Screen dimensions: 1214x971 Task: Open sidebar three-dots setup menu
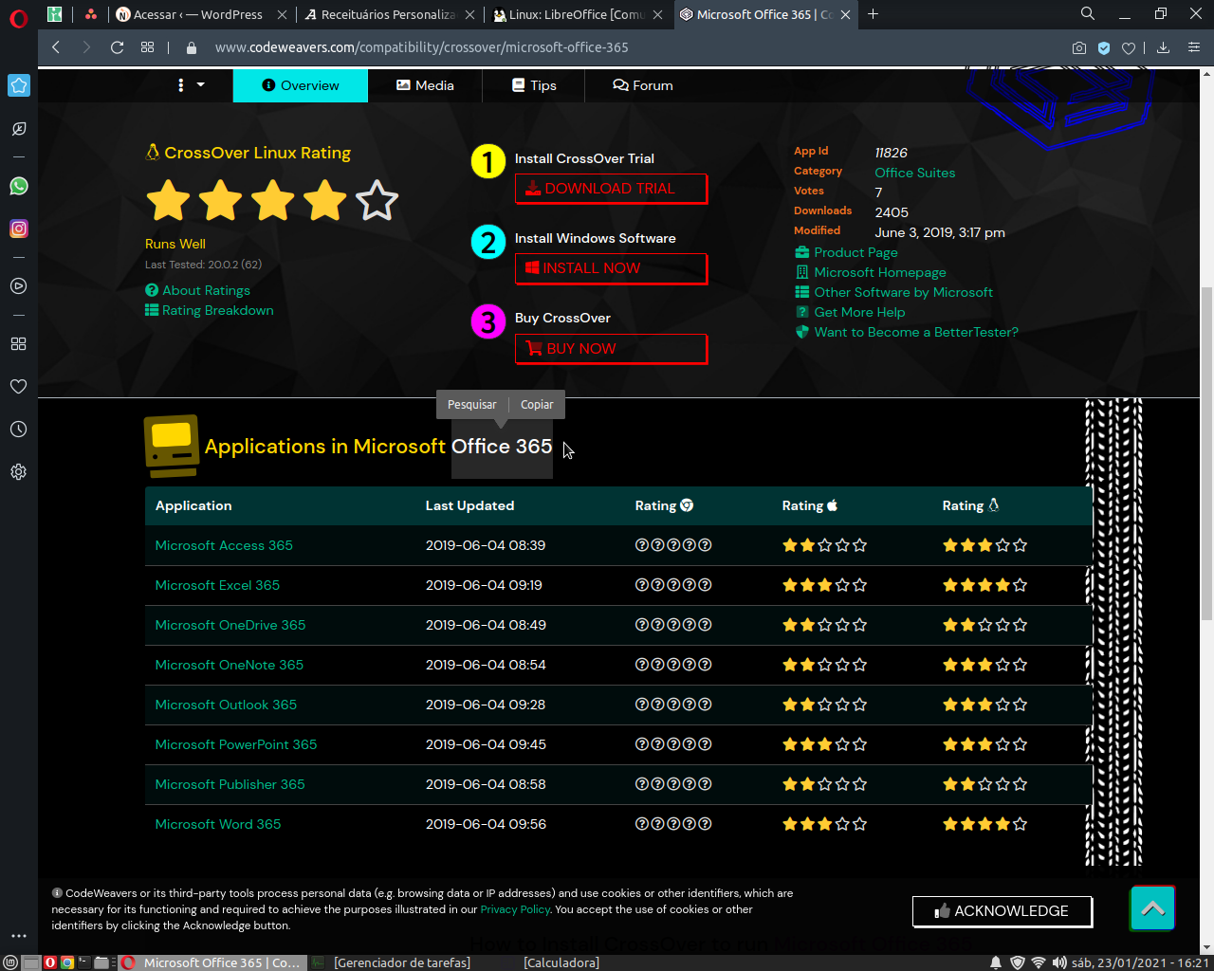pyautogui.click(x=19, y=936)
